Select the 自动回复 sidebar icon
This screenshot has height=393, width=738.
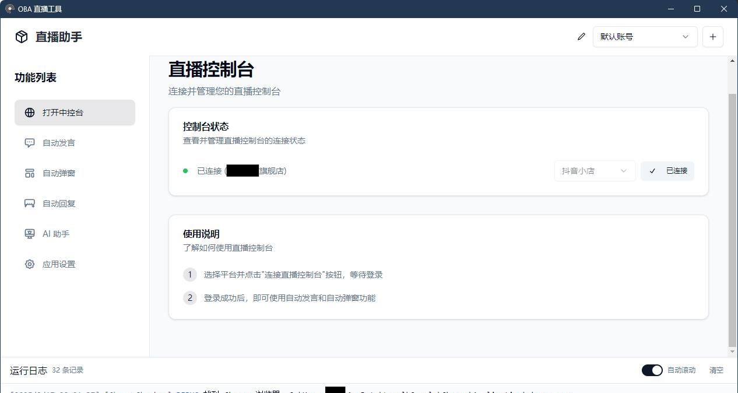point(29,203)
